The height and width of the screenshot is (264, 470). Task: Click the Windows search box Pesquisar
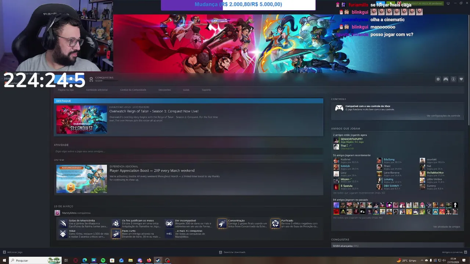tap(35, 260)
